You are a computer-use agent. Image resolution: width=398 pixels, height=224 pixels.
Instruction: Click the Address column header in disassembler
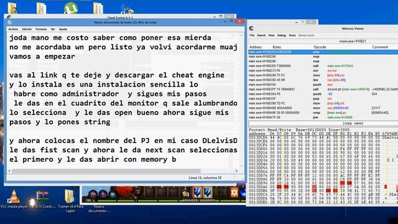tap(256, 47)
